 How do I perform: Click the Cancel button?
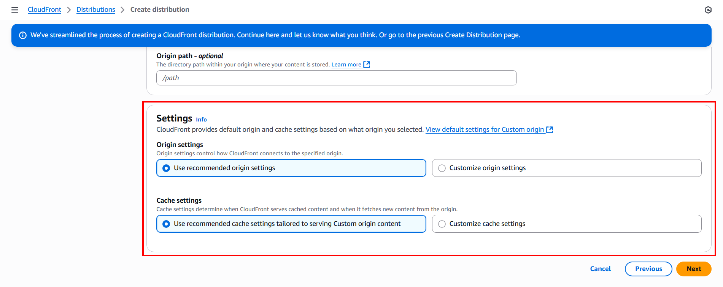click(600, 269)
